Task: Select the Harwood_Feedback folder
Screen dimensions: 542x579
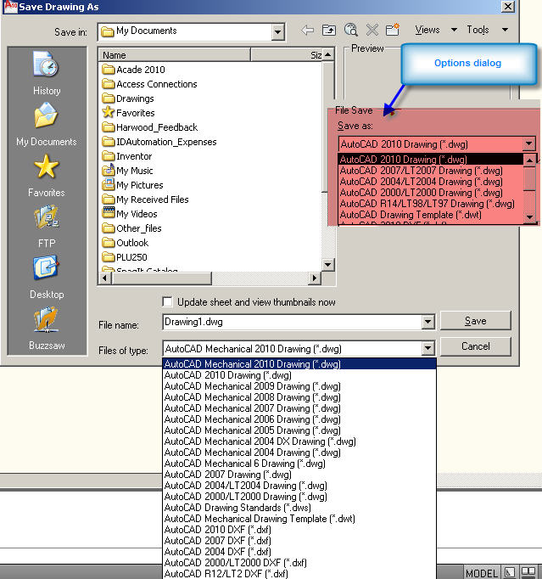Action: (150, 127)
